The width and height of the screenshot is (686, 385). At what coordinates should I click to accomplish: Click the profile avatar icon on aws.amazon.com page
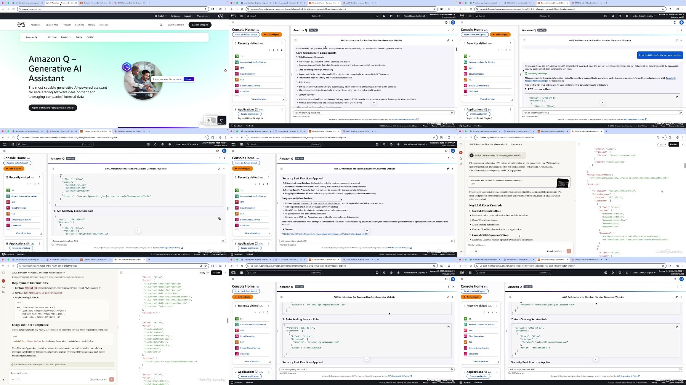point(220,16)
